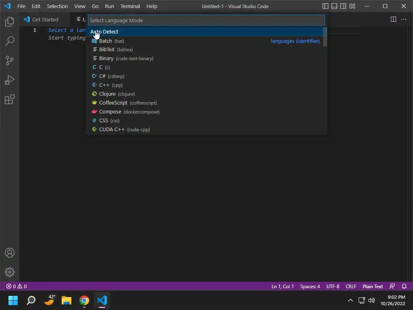Image resolution: width=413 pixels, height=310 pixels.
Task: Click the UTF-8 encoding status entry
Action: point(333,286)
